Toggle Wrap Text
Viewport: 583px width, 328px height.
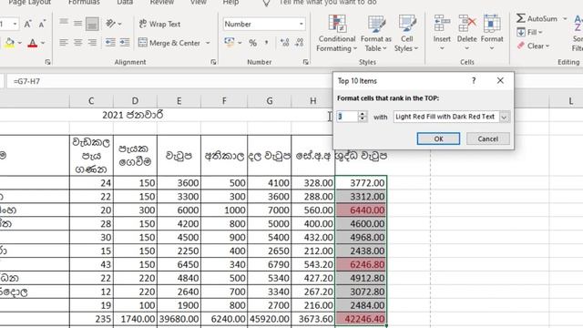pos(160,25)
